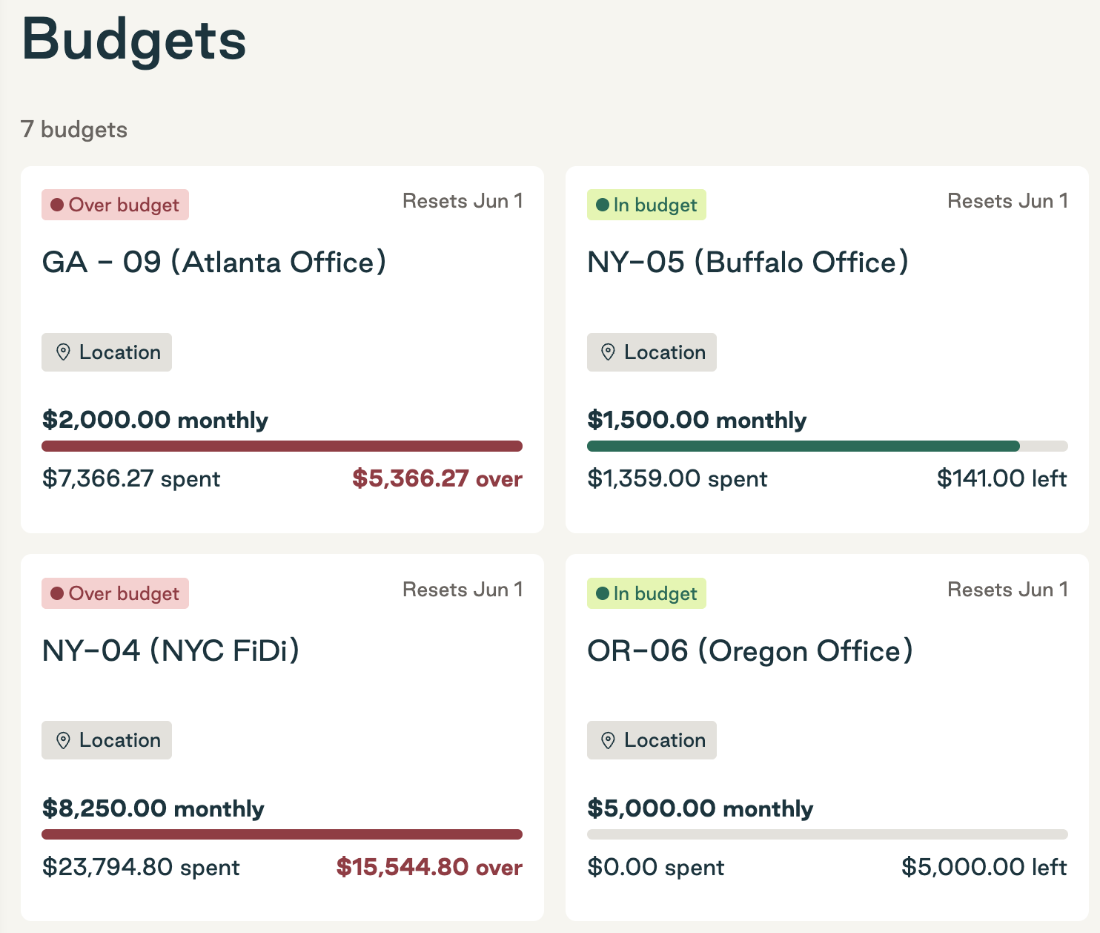The image size is (1100, 933).
Task: Toggle the In budget badge on OR-06
Action: coord(646,593)
